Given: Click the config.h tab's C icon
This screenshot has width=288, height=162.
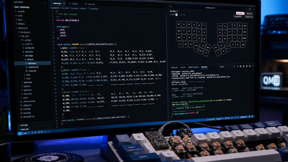Looking at the screenshot, I should point(70,4).
